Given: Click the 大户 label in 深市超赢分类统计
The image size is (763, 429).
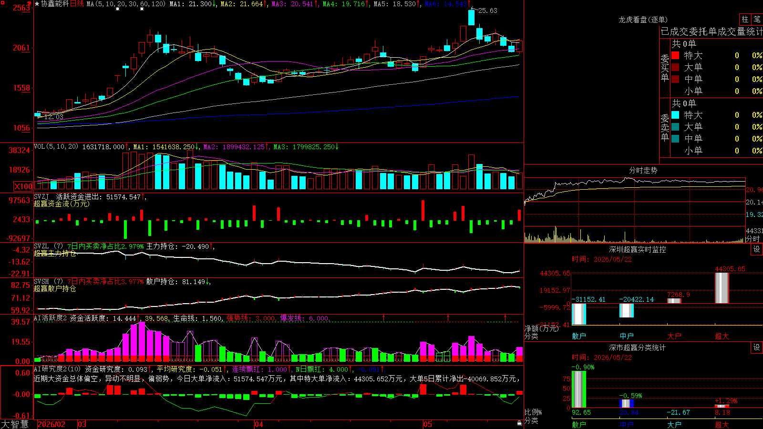Looking at the screenshot, I should tap(674, 424).
